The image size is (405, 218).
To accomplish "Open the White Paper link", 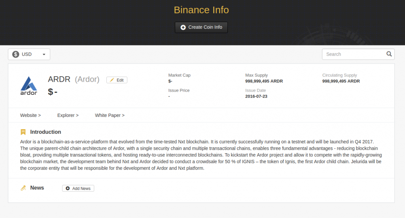I will coord(110,115).
